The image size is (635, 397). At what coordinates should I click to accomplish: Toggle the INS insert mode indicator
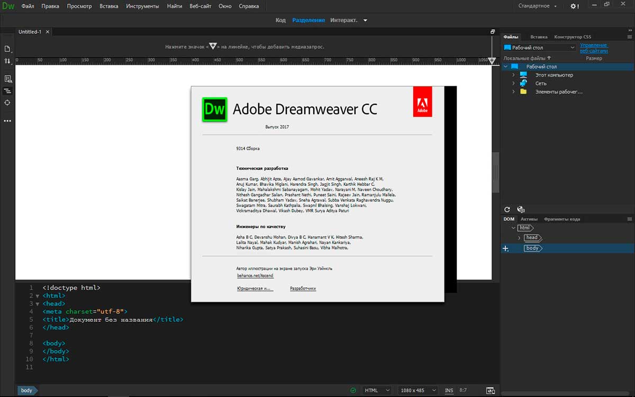[449, 391]
